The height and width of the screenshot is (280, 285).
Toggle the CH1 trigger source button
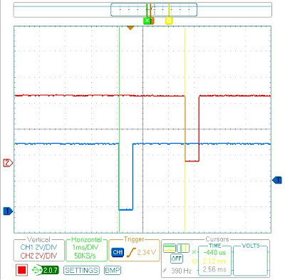coord(118,252)
